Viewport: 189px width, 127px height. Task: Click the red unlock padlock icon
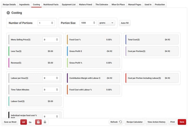[x=38, y=122]
